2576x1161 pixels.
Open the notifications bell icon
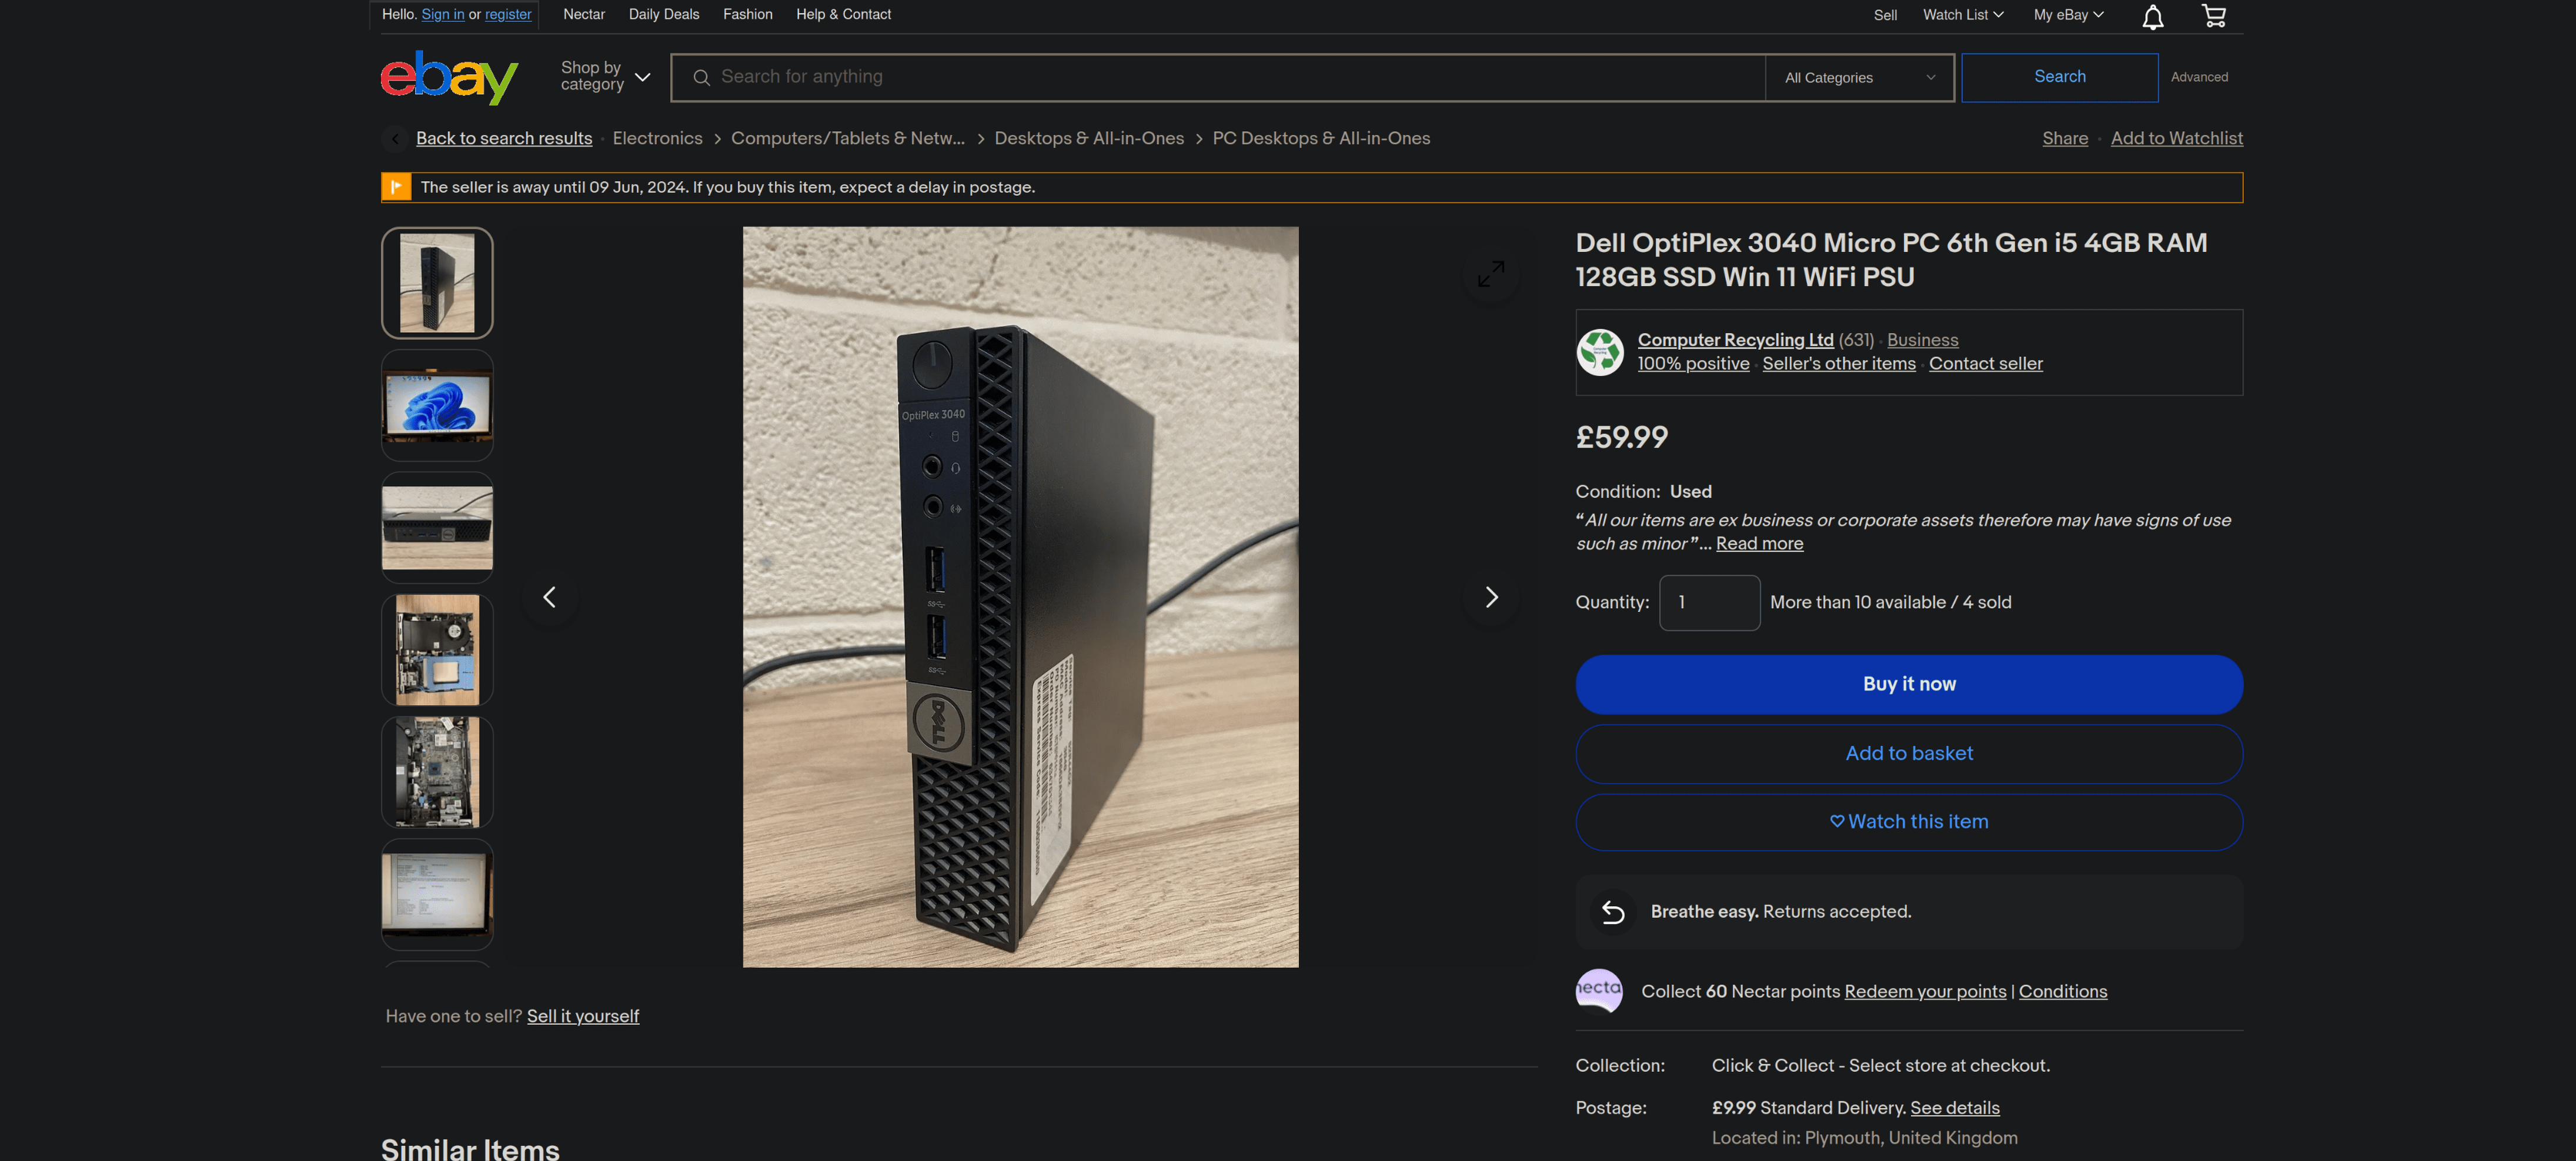(2152, 16)
